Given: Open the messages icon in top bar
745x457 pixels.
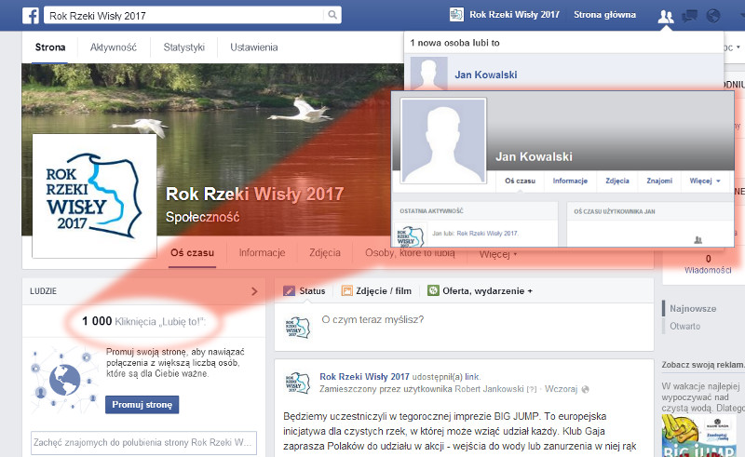Looking at the screenshot, I should (689, 16).
